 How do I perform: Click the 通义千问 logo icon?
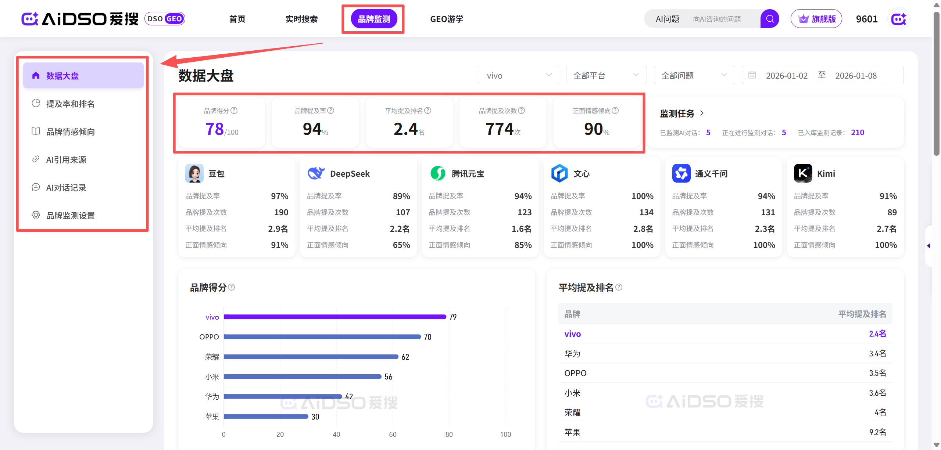(681, 173)
